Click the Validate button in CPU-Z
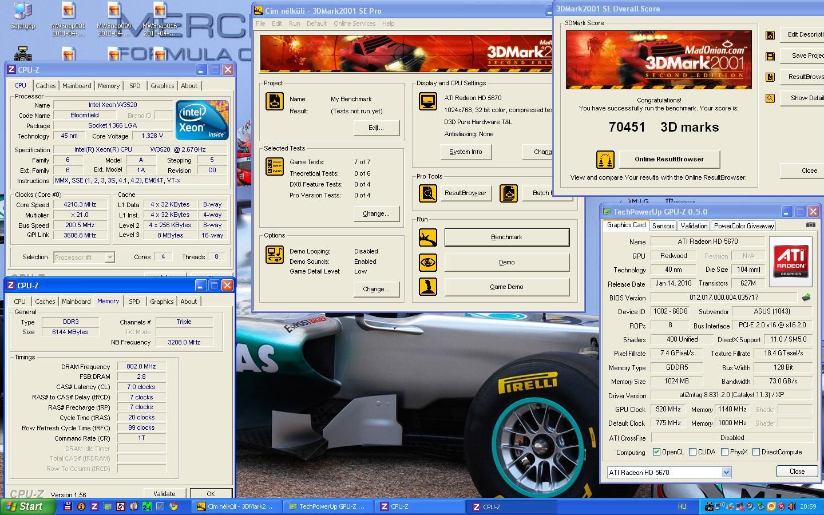 coord(164,493)
